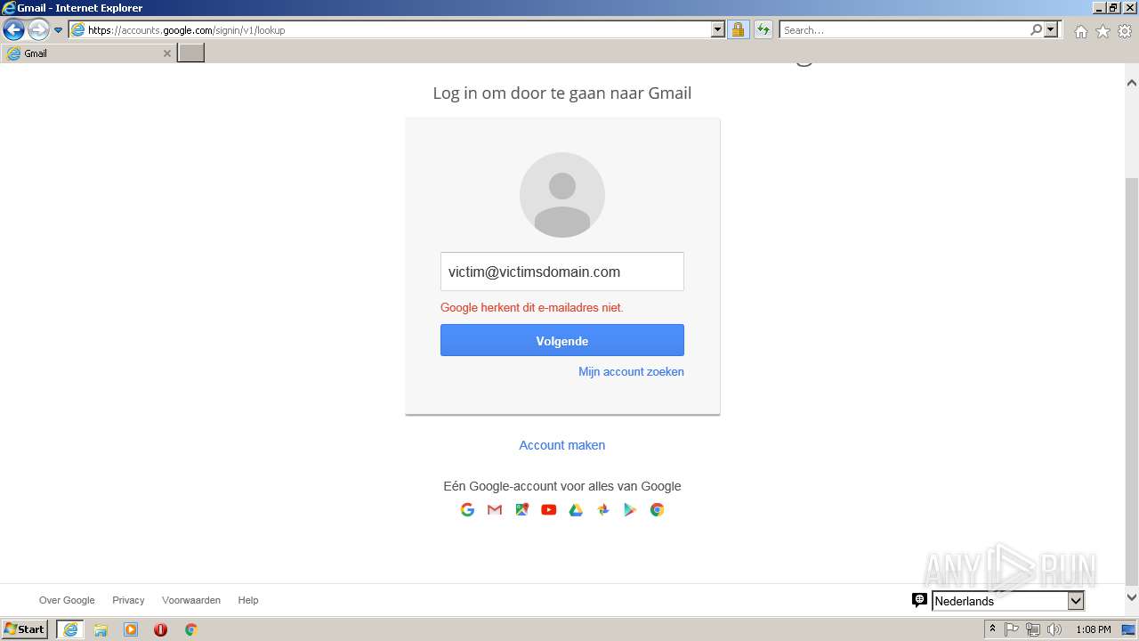Click the address bar URL field

[x=390, y=30]
